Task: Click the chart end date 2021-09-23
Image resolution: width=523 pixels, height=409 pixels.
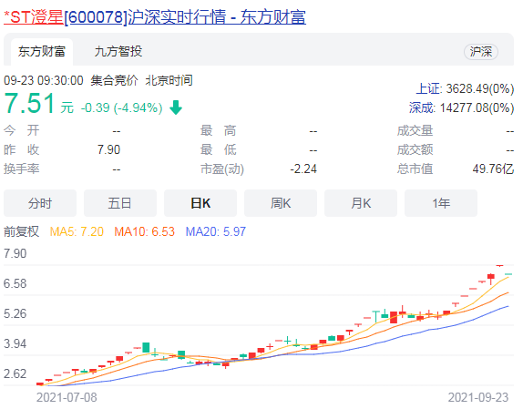Action: pyautogui.click(x=478, y=397)
